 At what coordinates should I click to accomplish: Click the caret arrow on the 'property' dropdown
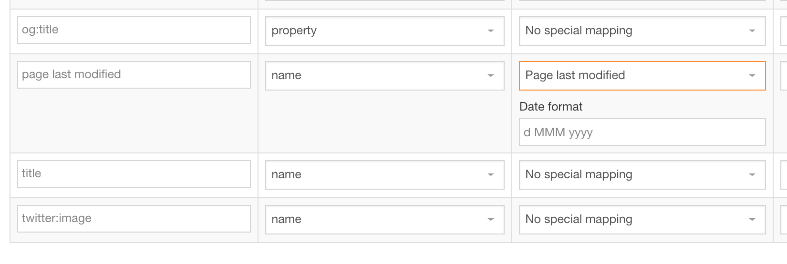490,31
